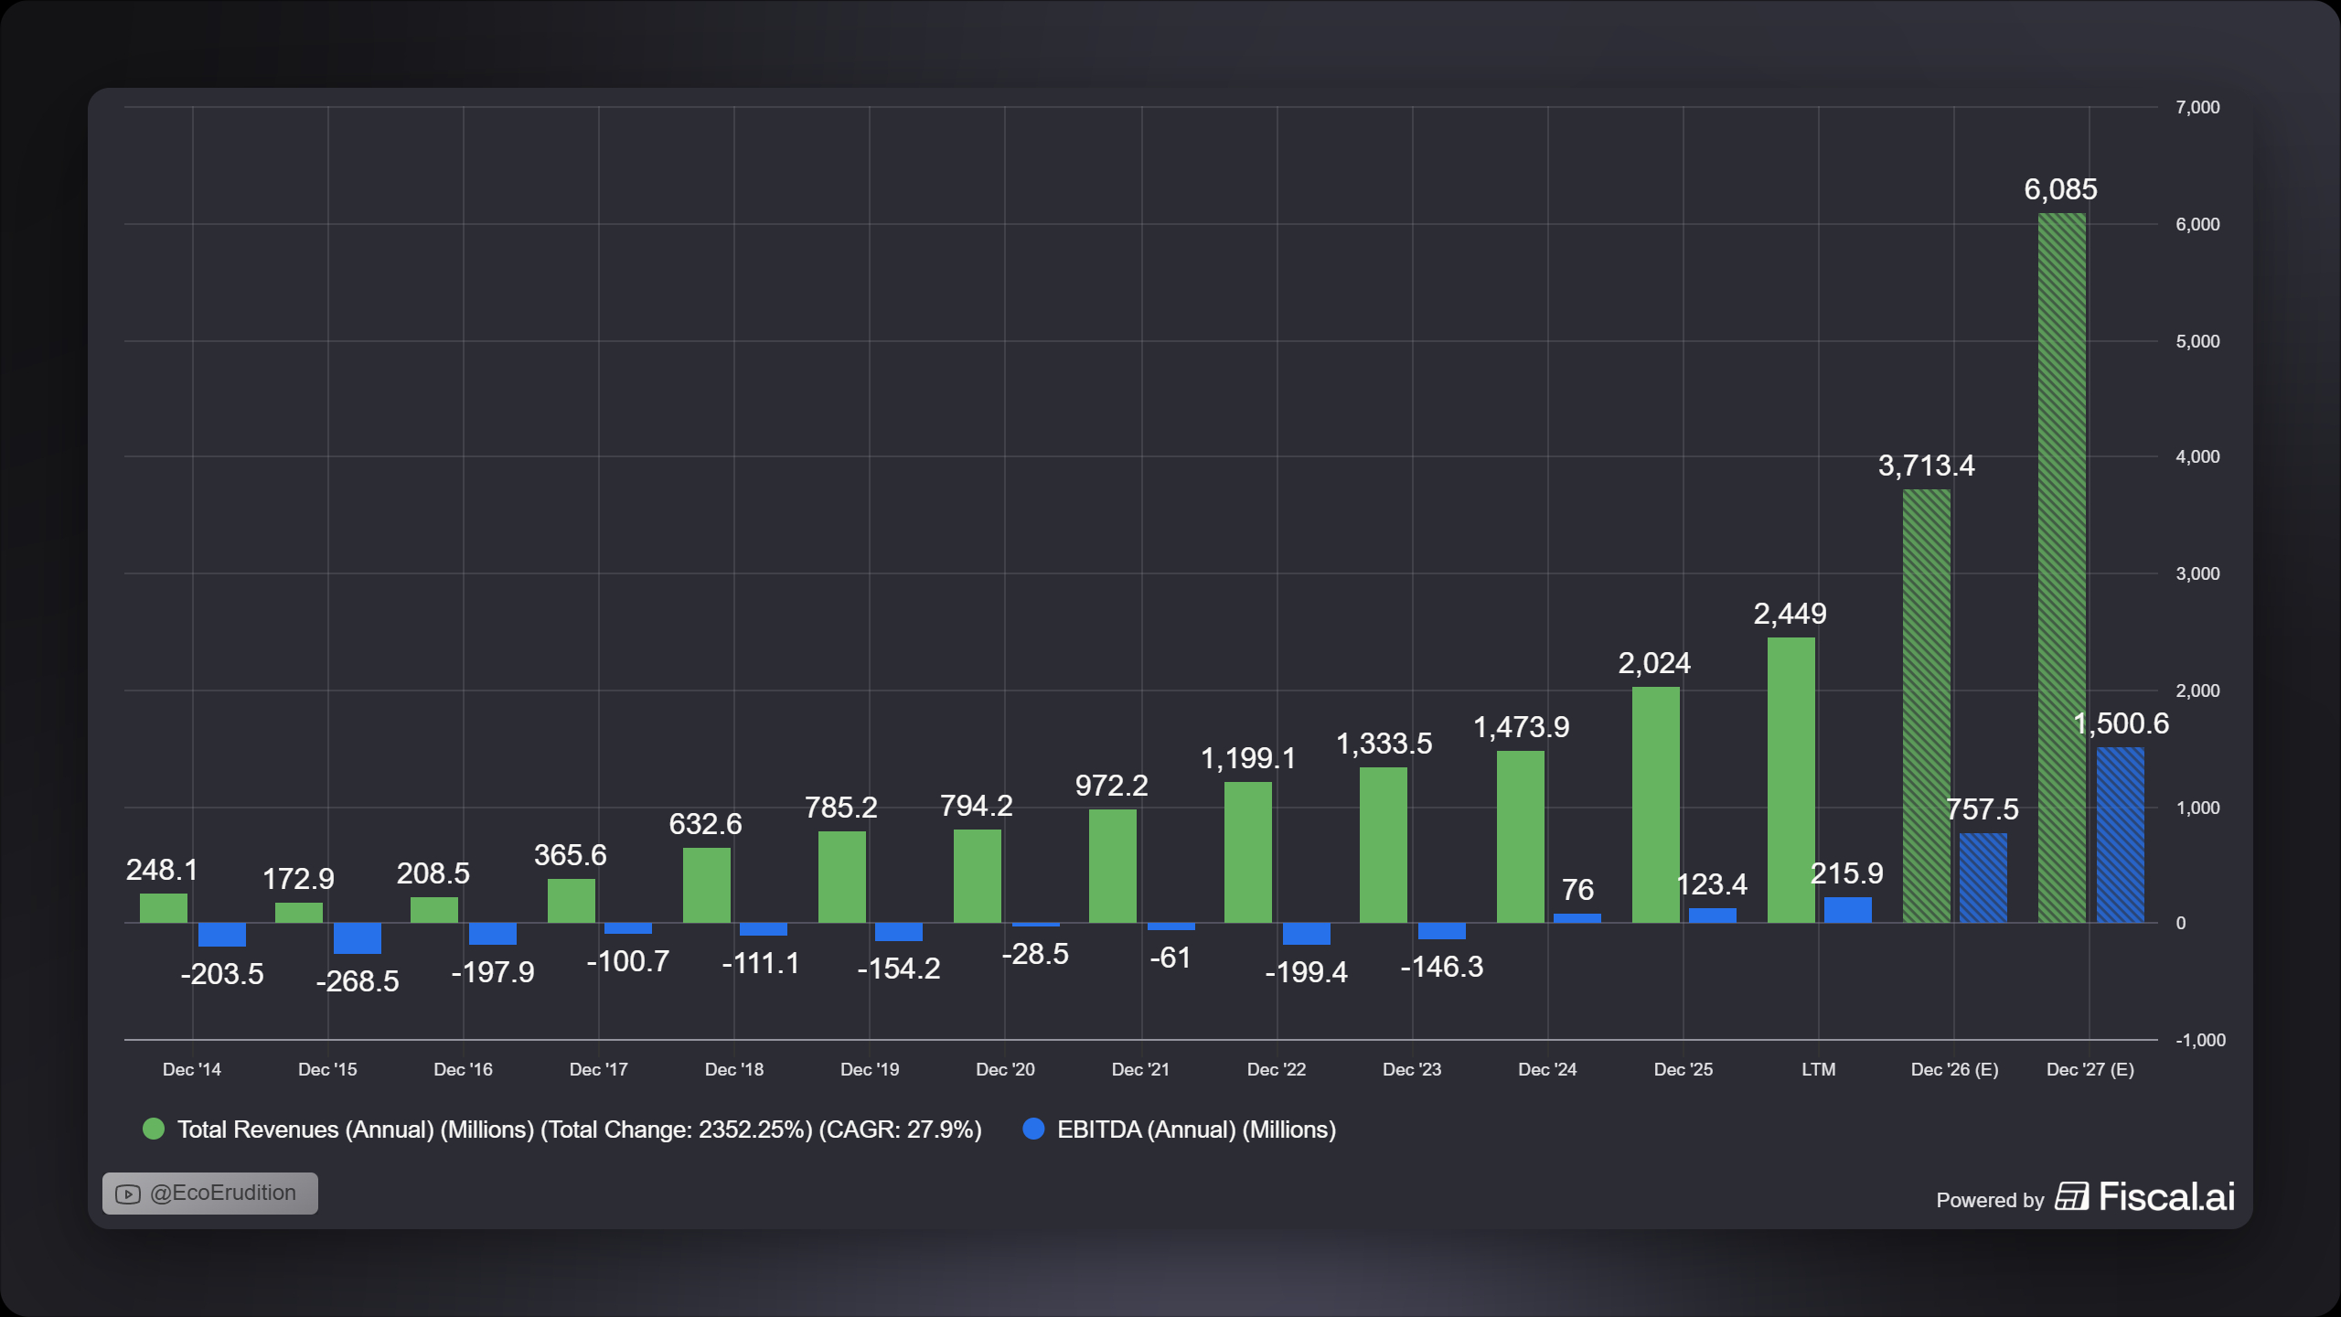Screen dimensions: 2341x1317
Task: Click the Dec '23 green revenue bar
Action: tap(1384, 845)
